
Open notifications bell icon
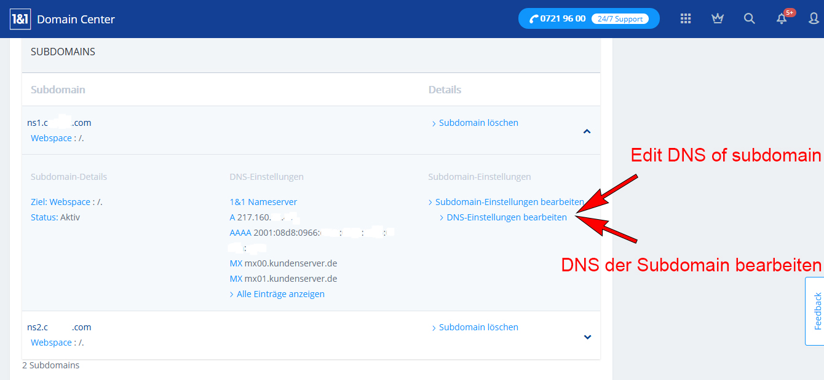coord(782,18)
